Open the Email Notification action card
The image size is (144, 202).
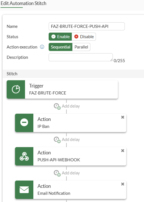[71, 190]
